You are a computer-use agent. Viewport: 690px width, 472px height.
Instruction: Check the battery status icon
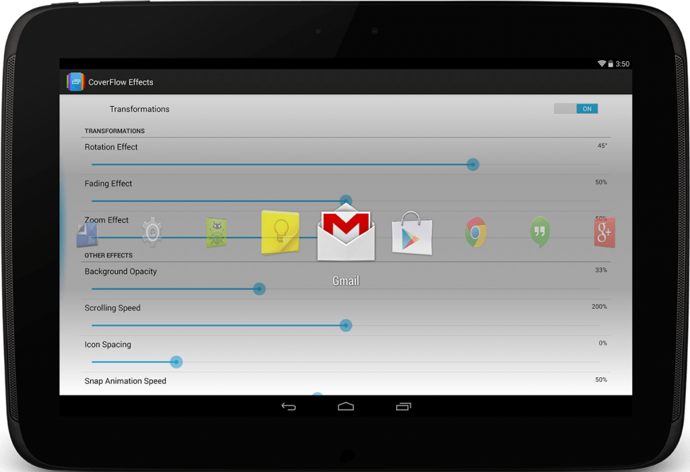(x=610, y=64)
